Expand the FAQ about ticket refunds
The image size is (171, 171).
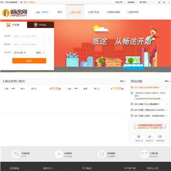pos(149,104)
